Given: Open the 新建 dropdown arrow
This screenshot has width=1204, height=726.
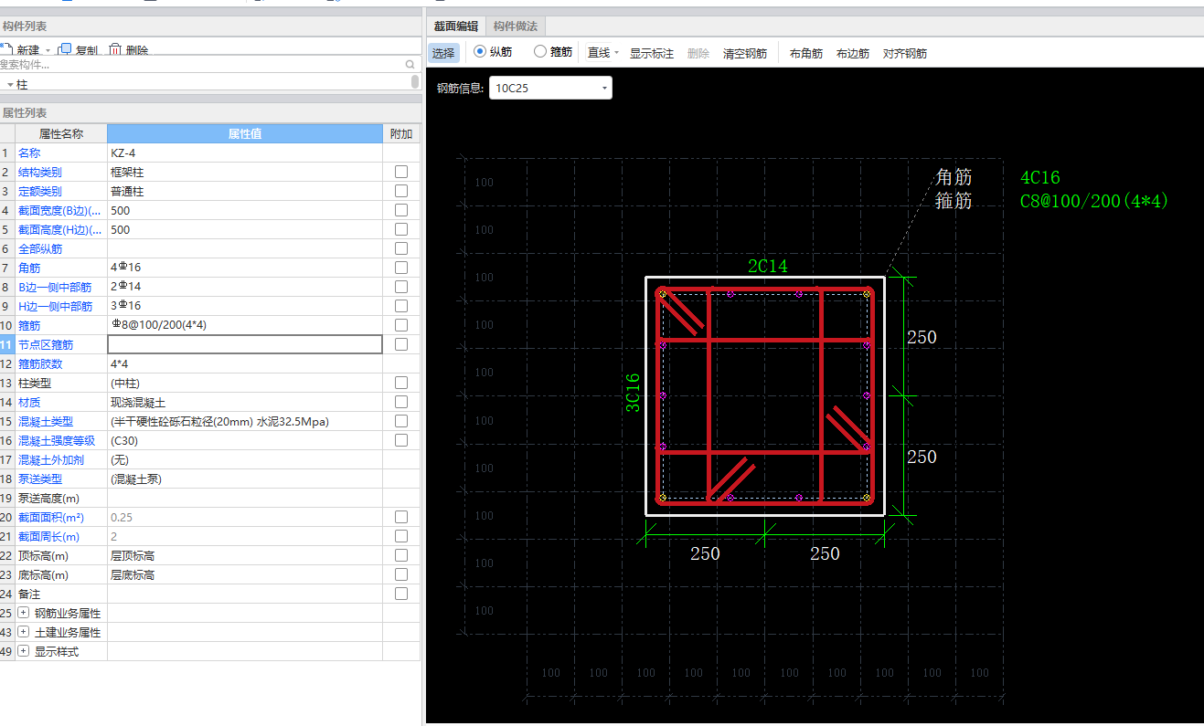Looking at the screenshot, I should (48, 51).
